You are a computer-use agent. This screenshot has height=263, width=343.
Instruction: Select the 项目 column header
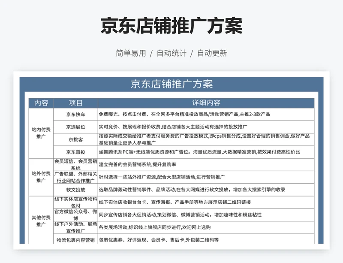tap(76, 103)
